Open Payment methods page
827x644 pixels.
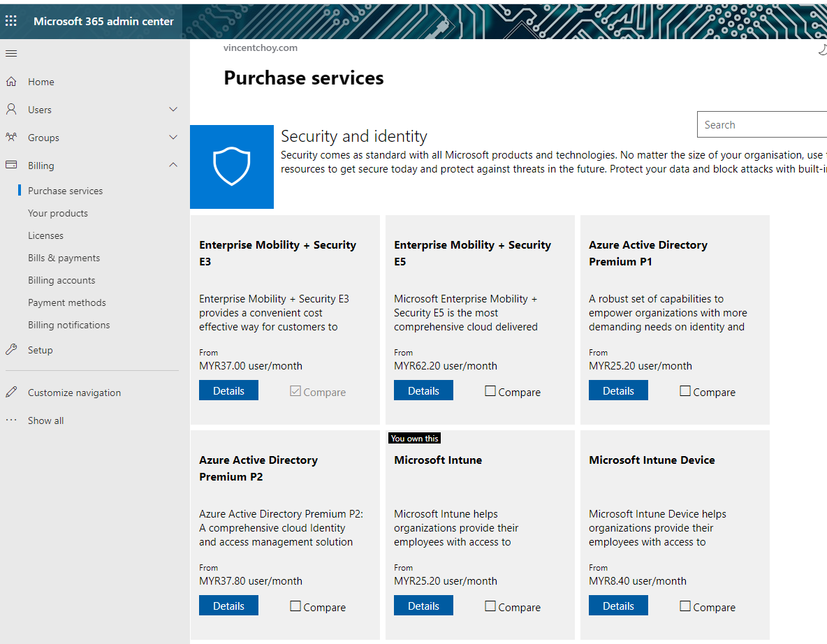[x=67, y=302]
